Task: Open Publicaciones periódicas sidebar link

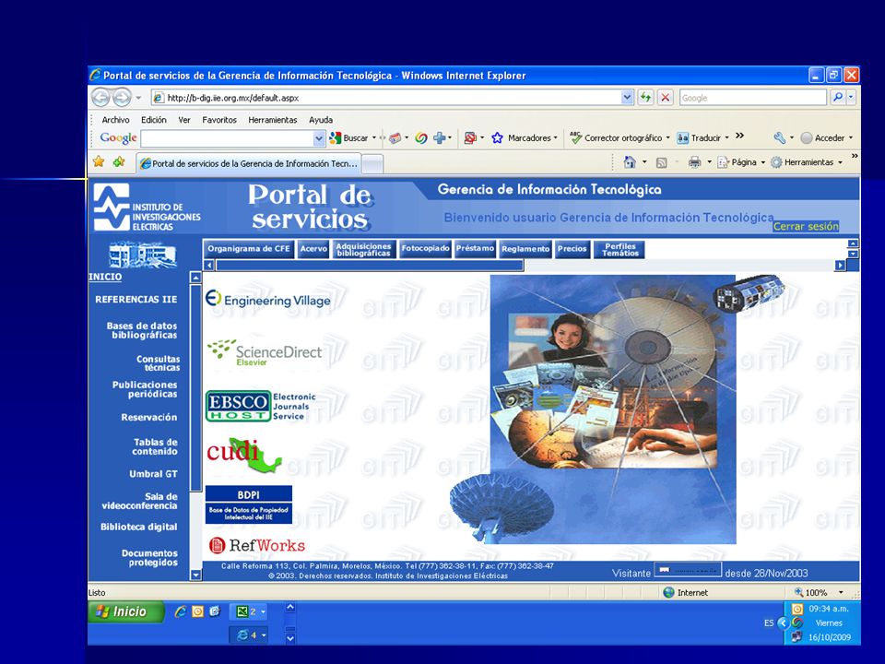Action: pyautogui.click(x=145, y=389)
